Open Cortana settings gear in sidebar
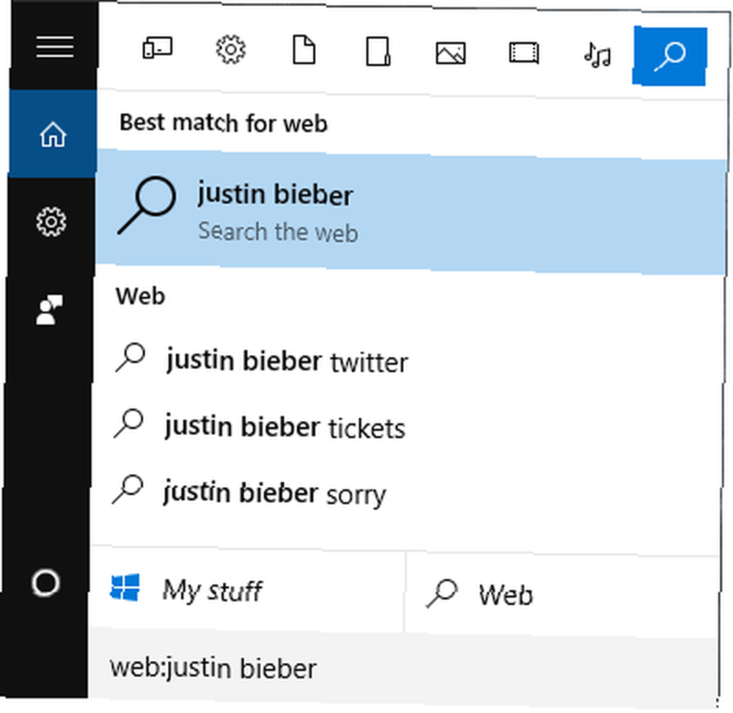This screenshot has height=713, width=733. click(51, 222)
